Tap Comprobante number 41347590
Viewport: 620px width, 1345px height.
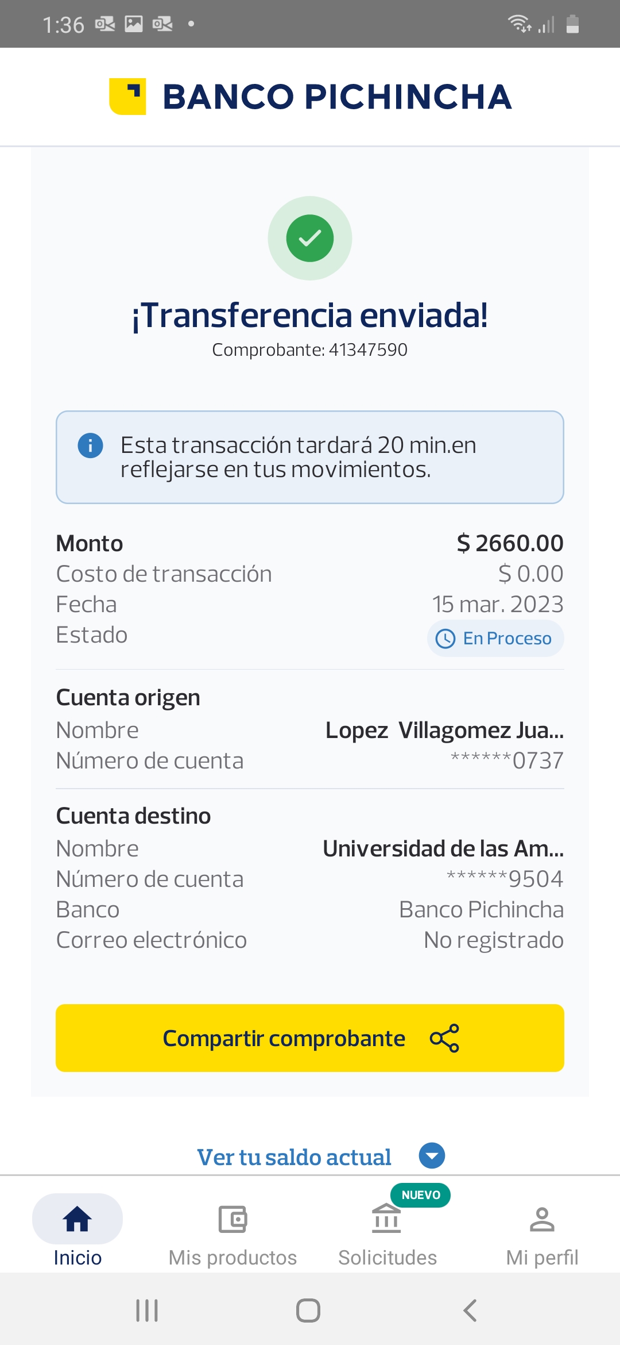pyautogui.click(x=310, y=349)
